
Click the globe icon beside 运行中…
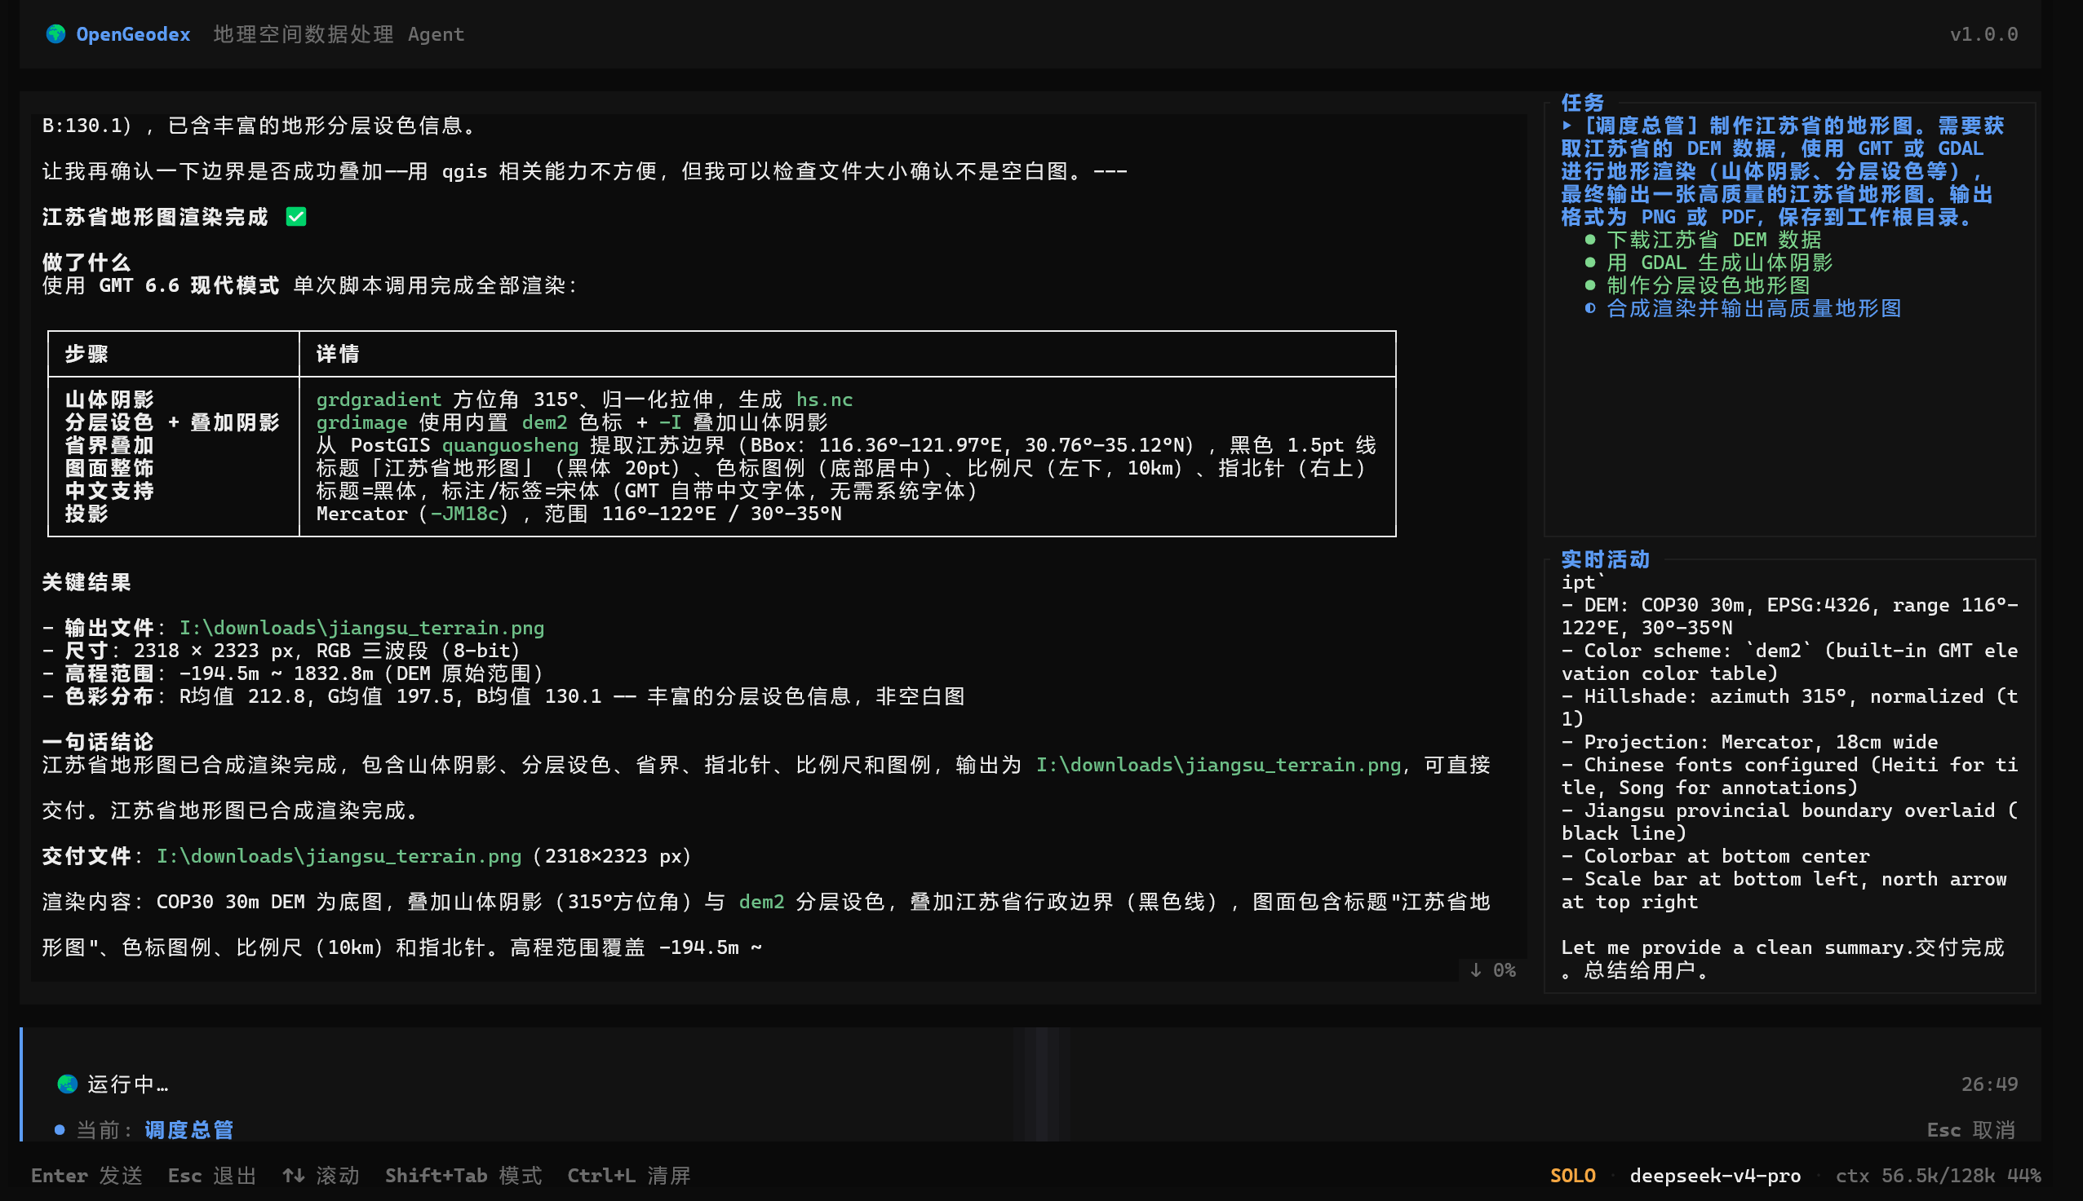pos(68,1084)
